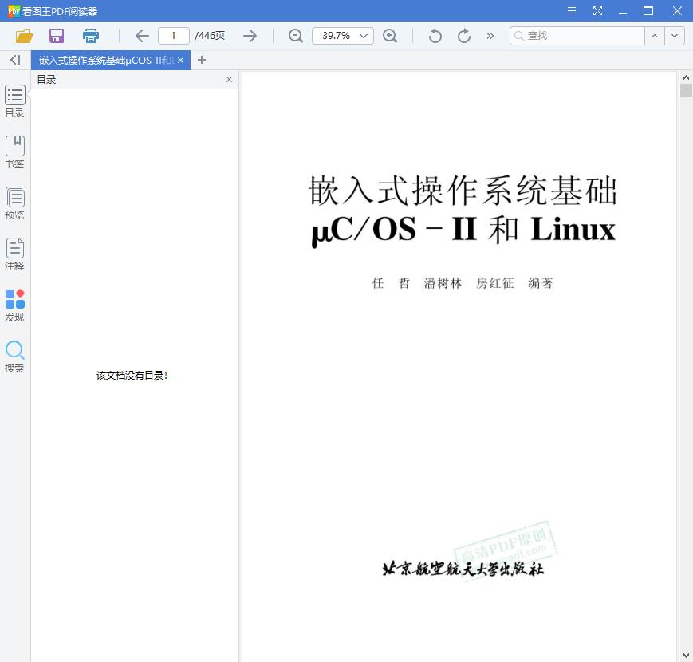693x662 pixels.
Task: Expand more toolbar tools with double chevron
Action: 490,36
